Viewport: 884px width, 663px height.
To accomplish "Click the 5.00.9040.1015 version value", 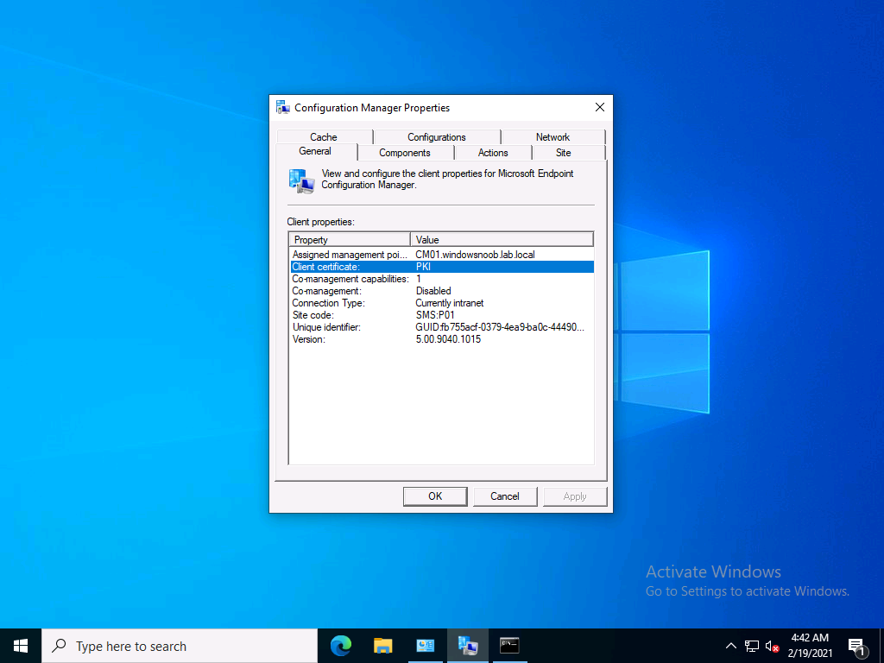I will click(x=448, y=339).
